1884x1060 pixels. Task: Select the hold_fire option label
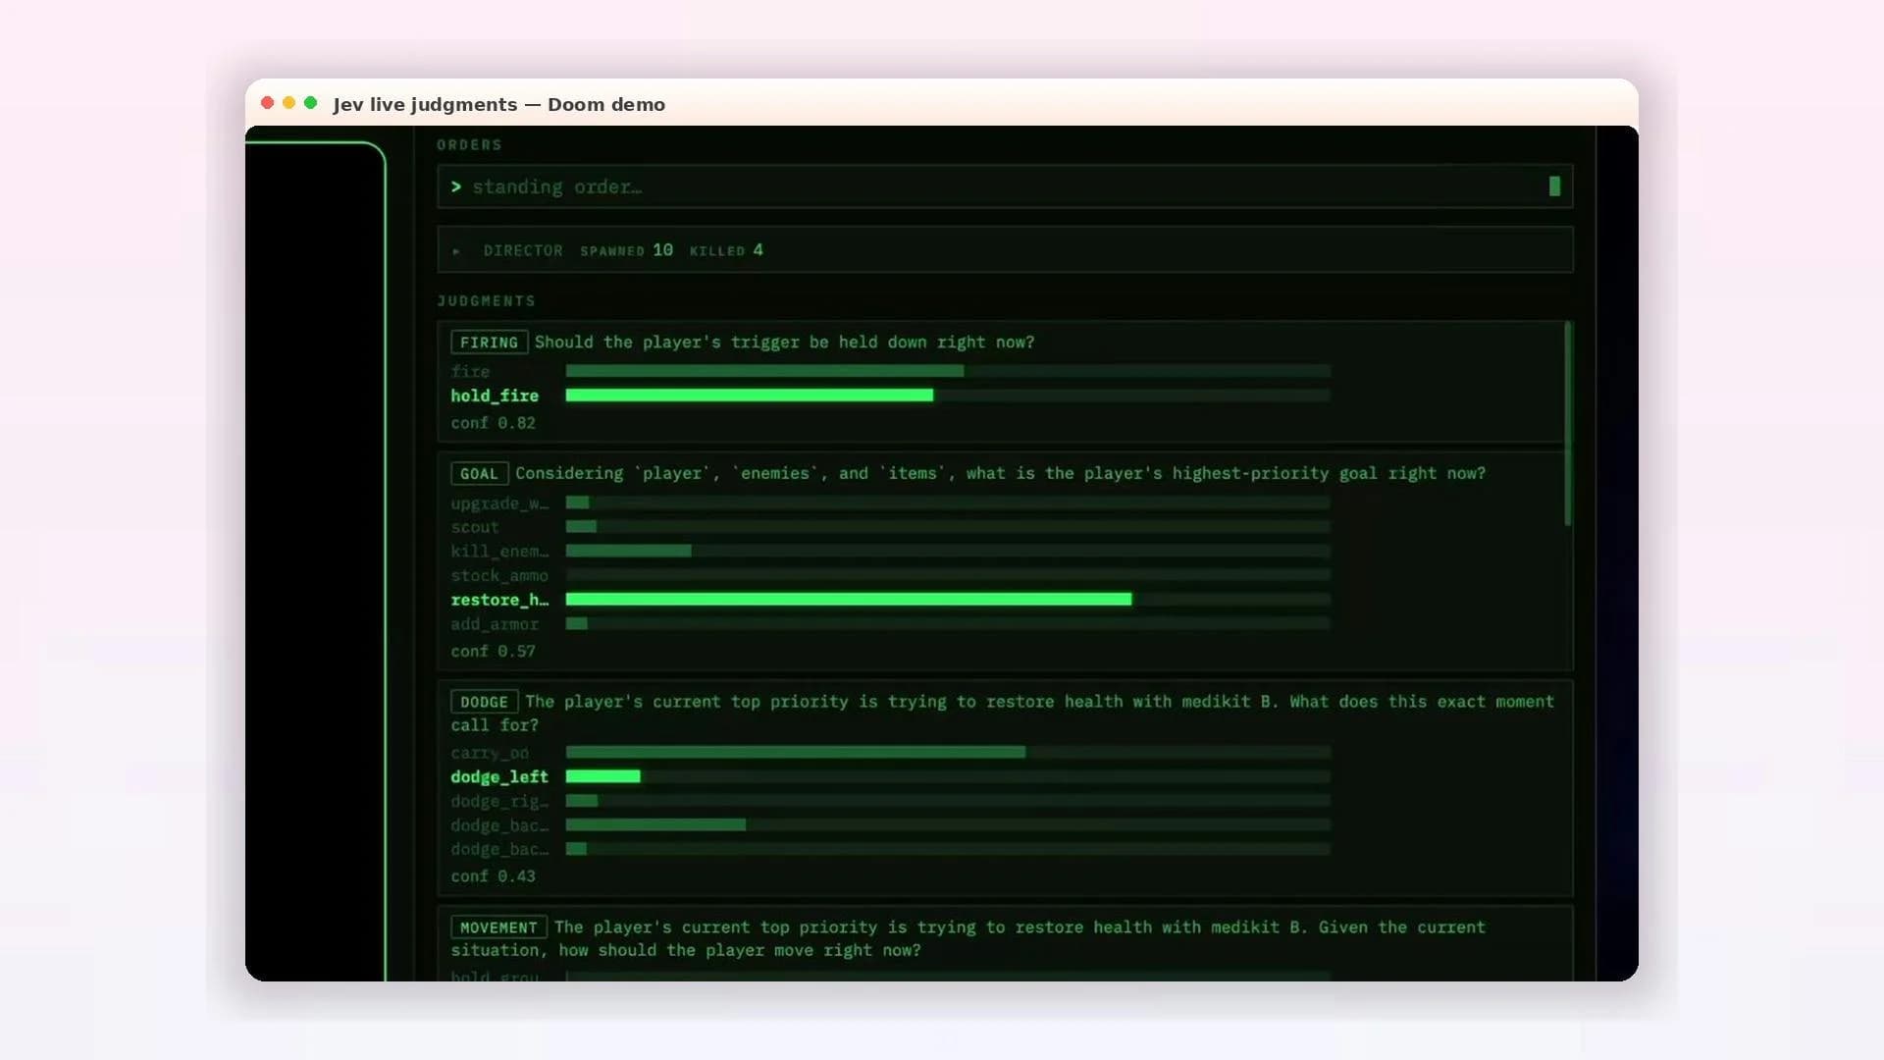coord(495,396)
